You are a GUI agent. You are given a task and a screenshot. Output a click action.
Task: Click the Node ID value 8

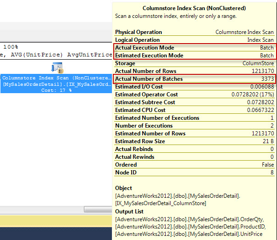[272, 173]
